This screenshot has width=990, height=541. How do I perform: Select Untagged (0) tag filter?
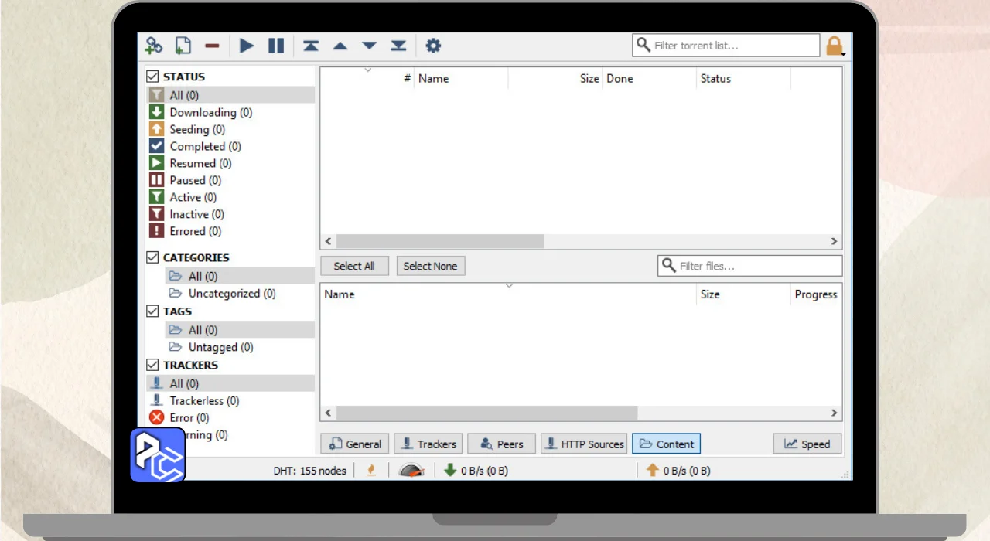click(240, 347)
